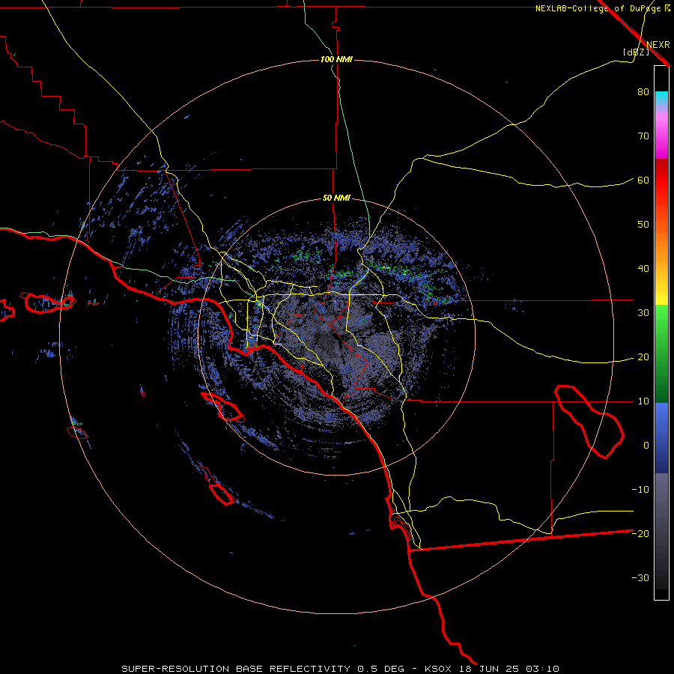Click the 40 value on the dBZ scale
This screenshot has height=674, width=674.
coord(643,269)
